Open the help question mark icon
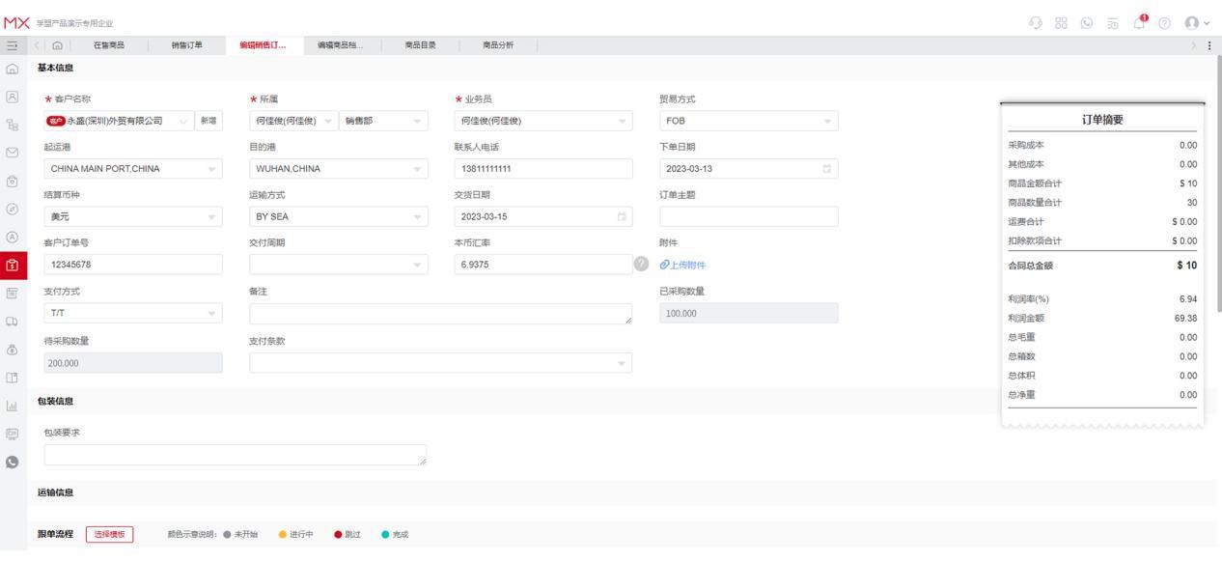The height and width of the screenshot is (562, 1222). [1165, 23]
